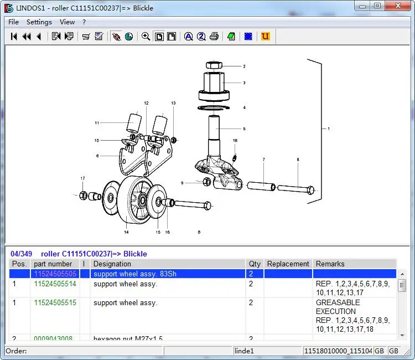The image size is (415, 360).
Task: Click the LINDOS1 application title icon
Action: (x=9, y=8)
